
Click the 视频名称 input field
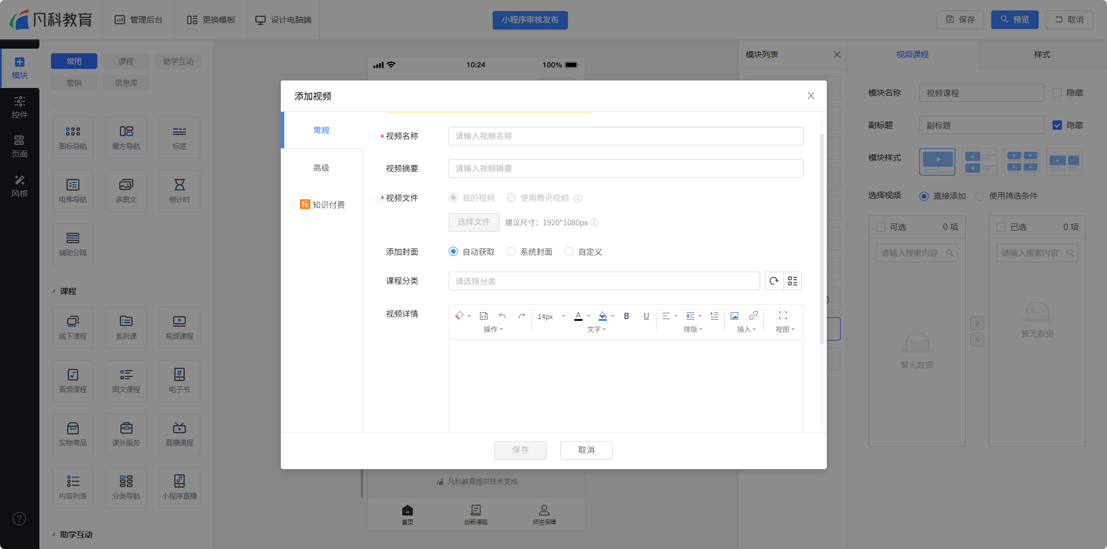pos(625,136)
